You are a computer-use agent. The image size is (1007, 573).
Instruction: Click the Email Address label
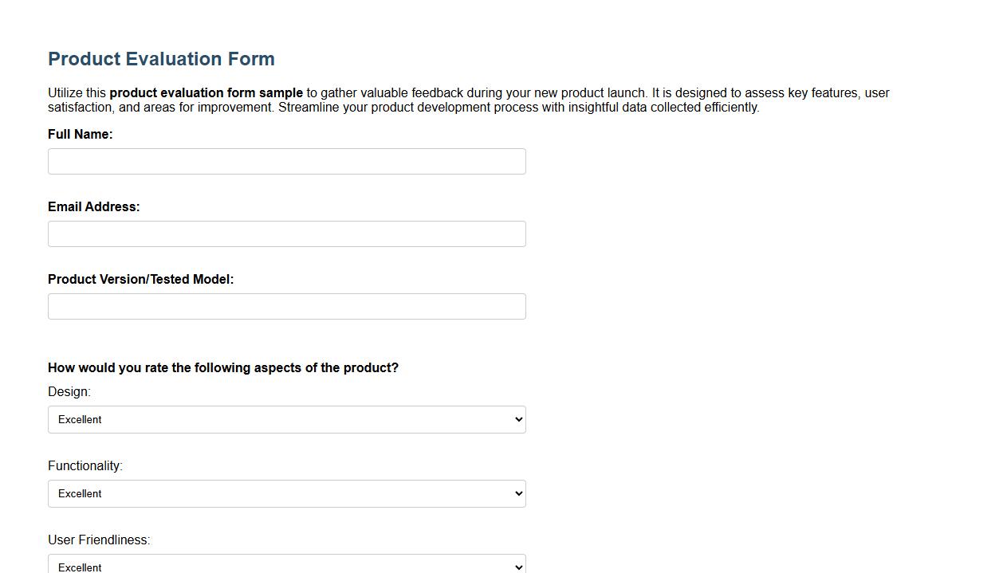93,206
